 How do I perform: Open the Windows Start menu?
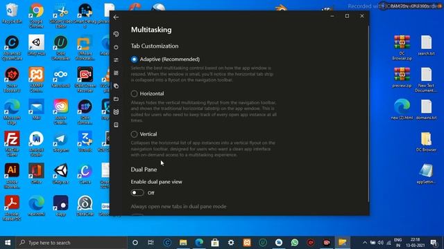[x=8, y=243]
